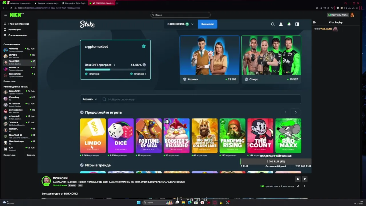Image resolution: width=366 pixels, height=206 pixels.
Task: Open JesusAVGN channel in recommended list
Action: pos(19,92)
